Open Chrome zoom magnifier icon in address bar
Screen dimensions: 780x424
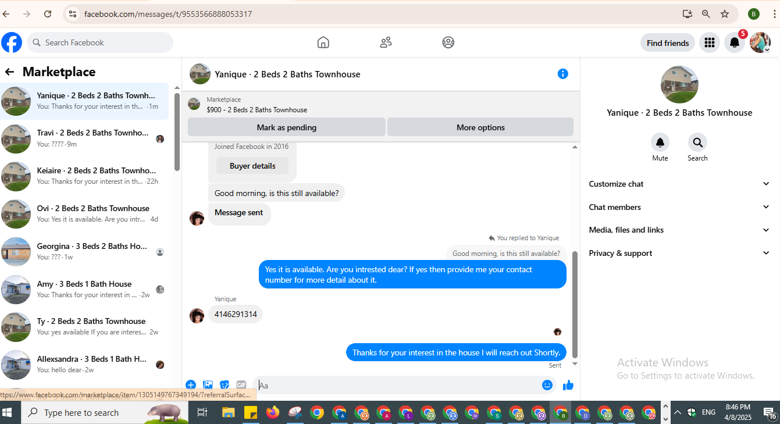(x=706, y=14)
